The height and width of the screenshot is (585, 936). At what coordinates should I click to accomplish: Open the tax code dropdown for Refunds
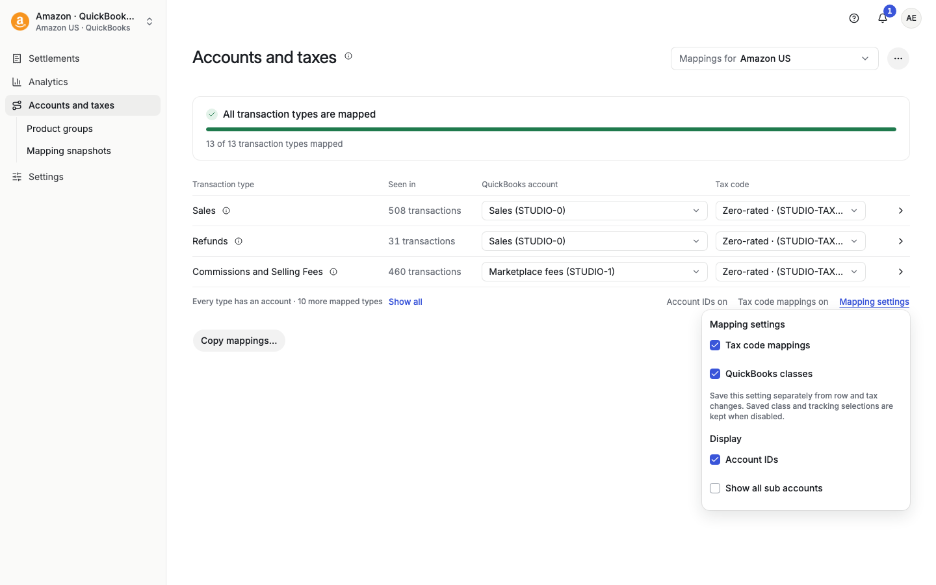coord(790,241)
